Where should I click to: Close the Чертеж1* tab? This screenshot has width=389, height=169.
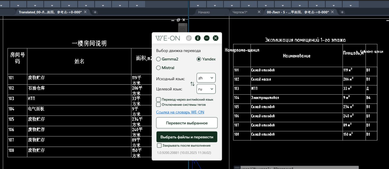pos(259,12)
